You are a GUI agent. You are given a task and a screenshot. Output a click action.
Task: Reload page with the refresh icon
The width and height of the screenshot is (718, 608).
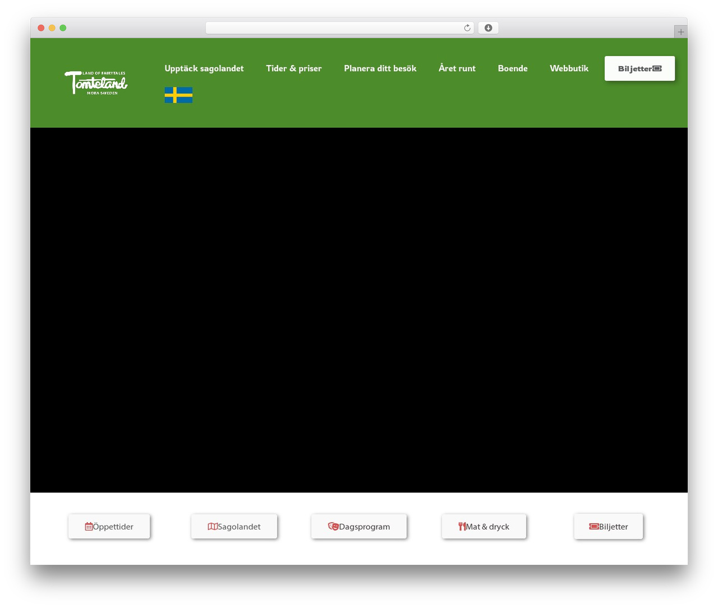(x=467, y=28)
